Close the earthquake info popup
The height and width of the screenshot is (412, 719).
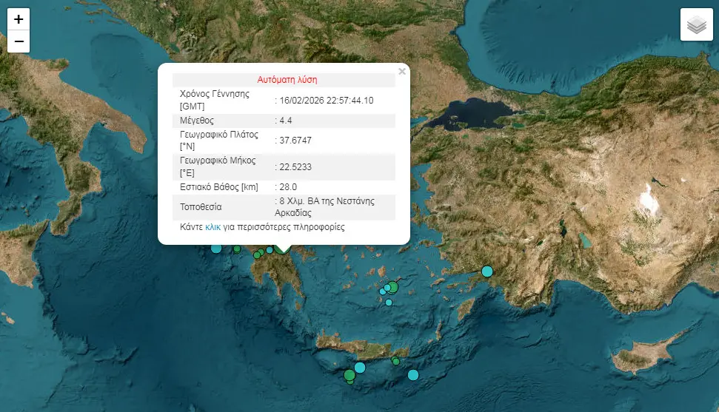[x=402, y=72]
